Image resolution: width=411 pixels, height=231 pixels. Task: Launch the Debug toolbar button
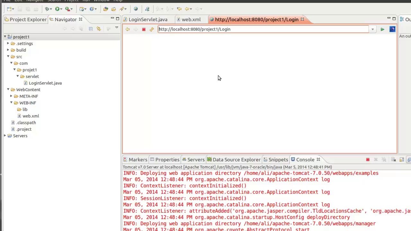click(x=48, y=9)
